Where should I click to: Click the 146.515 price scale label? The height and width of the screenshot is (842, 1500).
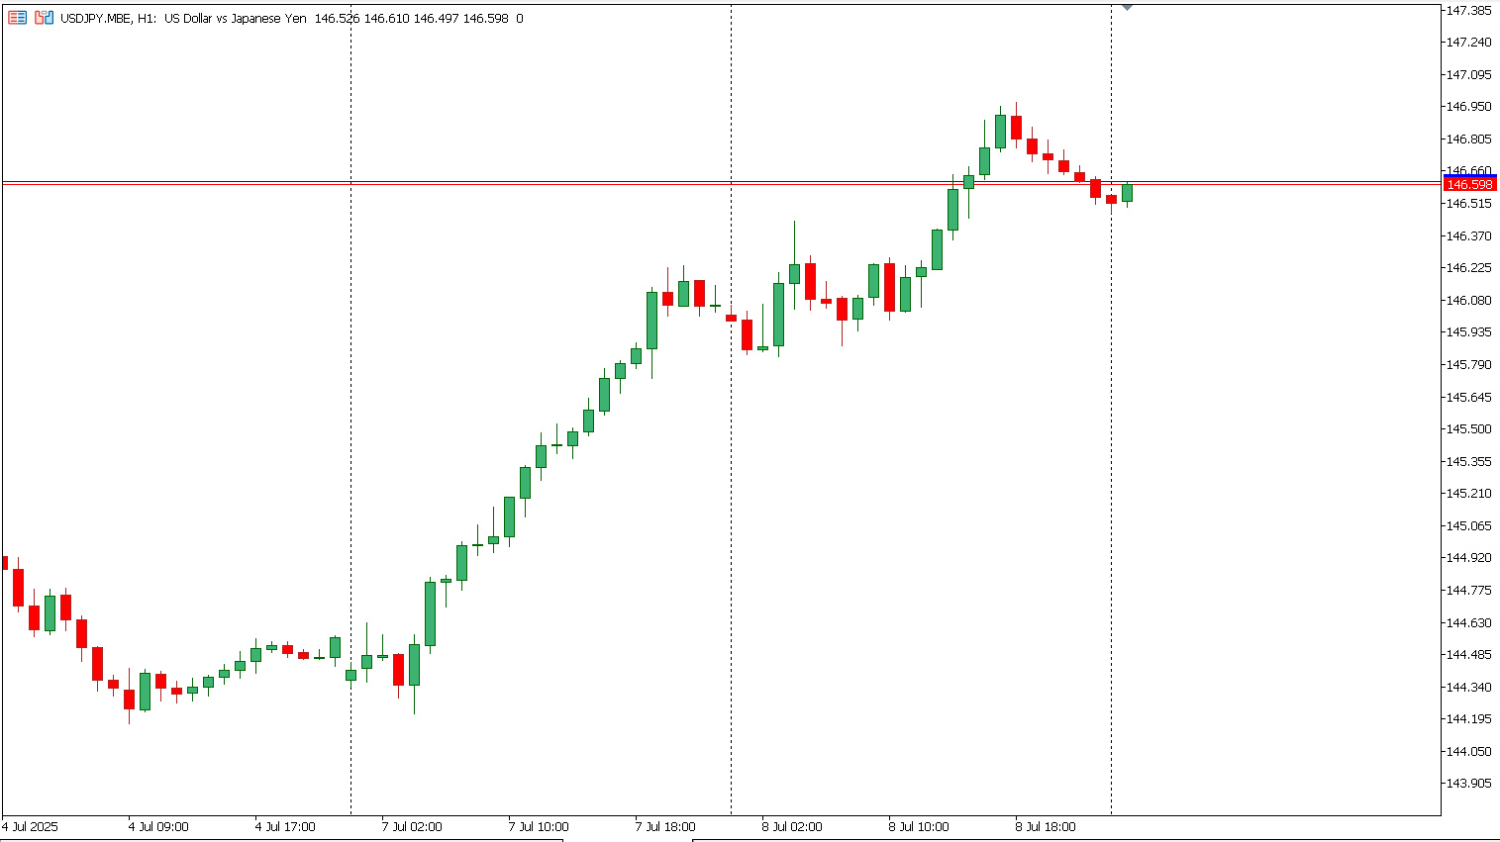pyautogui.click(x=1469, y=204)
